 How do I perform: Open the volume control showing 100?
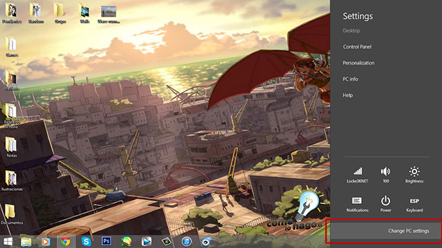click(x=385, y=175)
